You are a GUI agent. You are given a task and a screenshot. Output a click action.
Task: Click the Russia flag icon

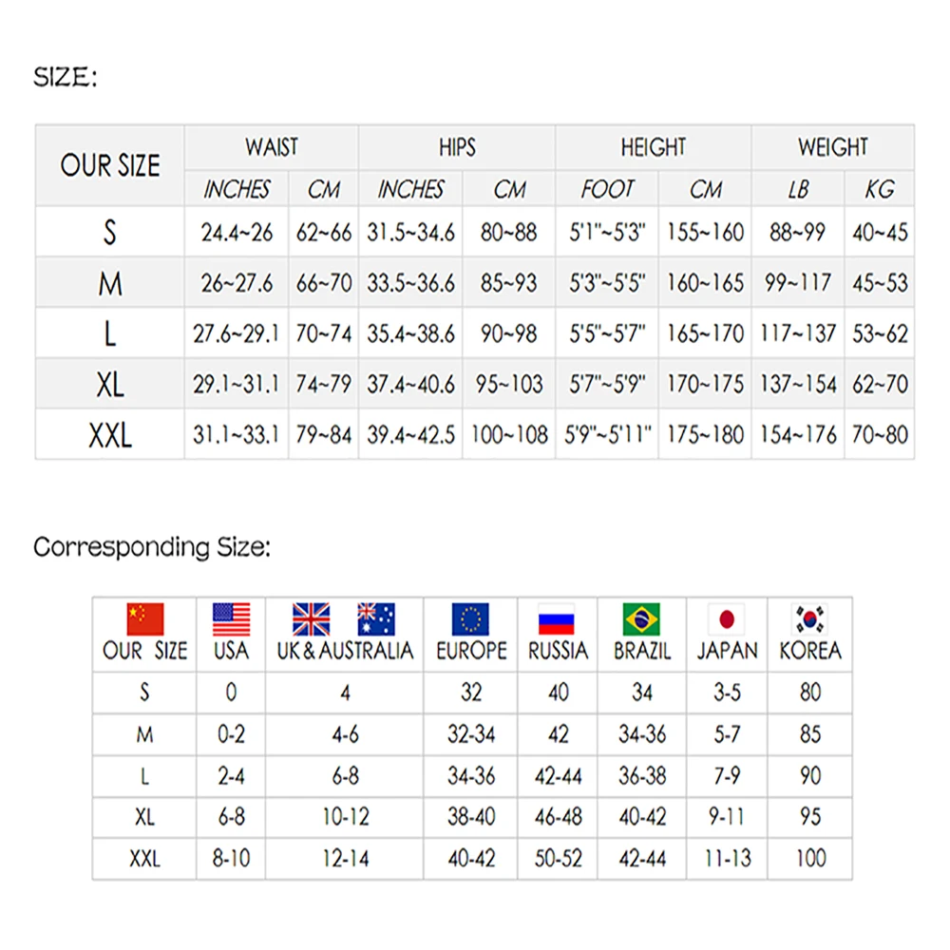click(x=557, y=619)
